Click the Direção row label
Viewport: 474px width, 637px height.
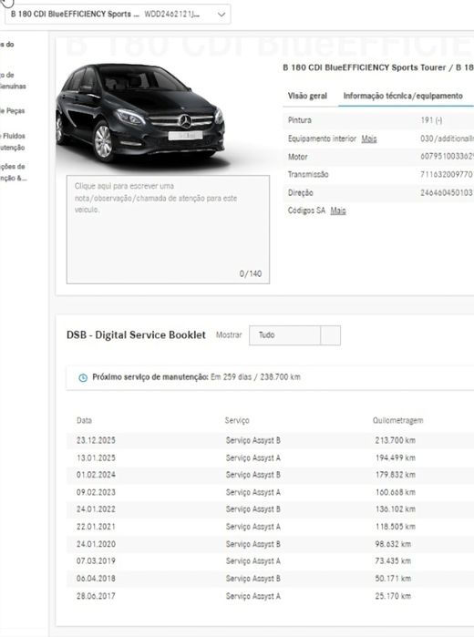(x=301, y=192)
